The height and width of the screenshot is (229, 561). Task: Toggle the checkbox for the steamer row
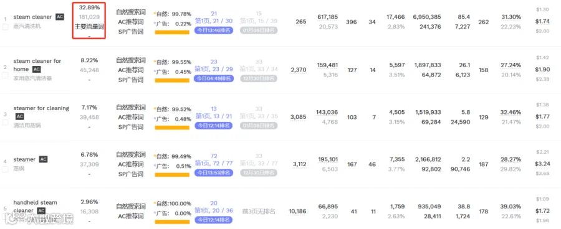(x=5, y=169)
